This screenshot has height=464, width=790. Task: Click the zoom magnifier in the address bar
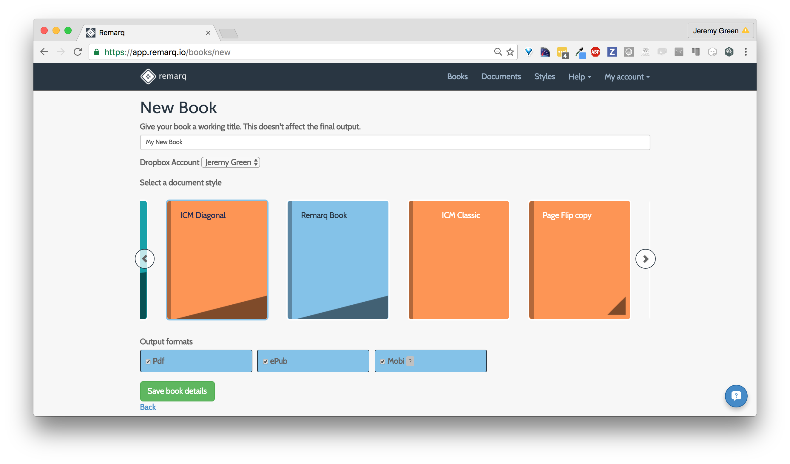click(498, 52)
